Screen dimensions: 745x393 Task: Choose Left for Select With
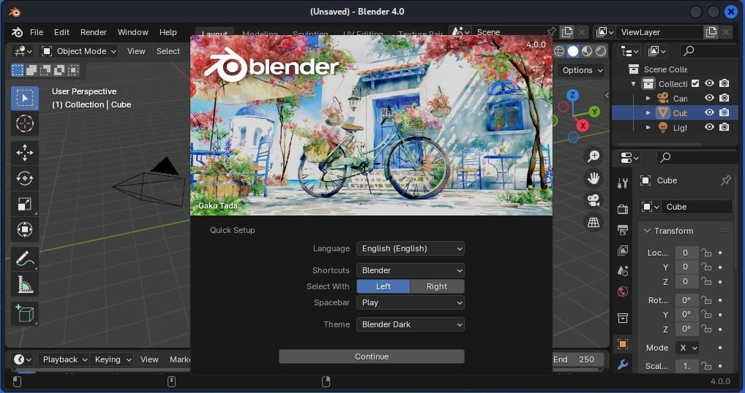pos(383,286)
